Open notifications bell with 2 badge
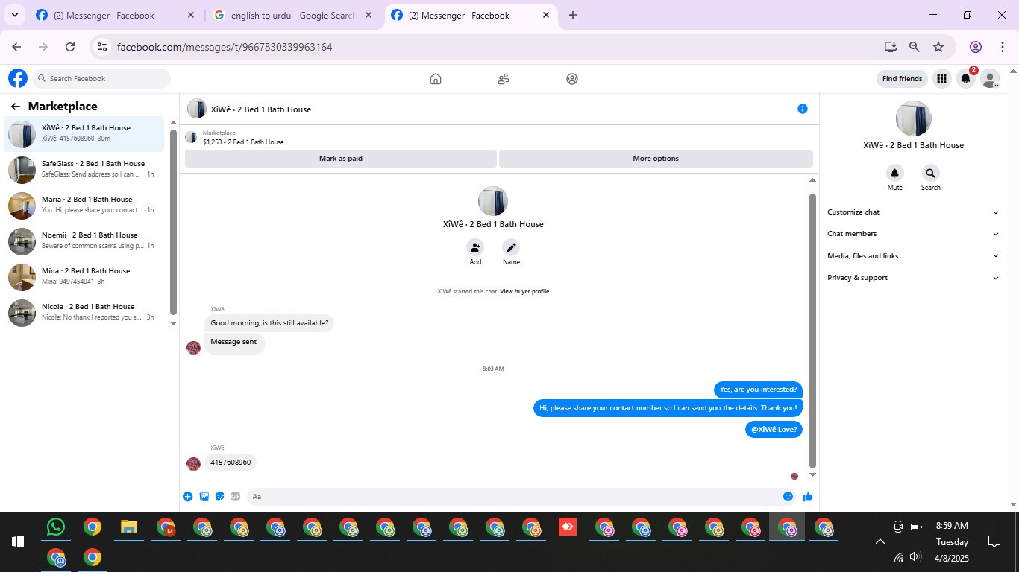 966,78
